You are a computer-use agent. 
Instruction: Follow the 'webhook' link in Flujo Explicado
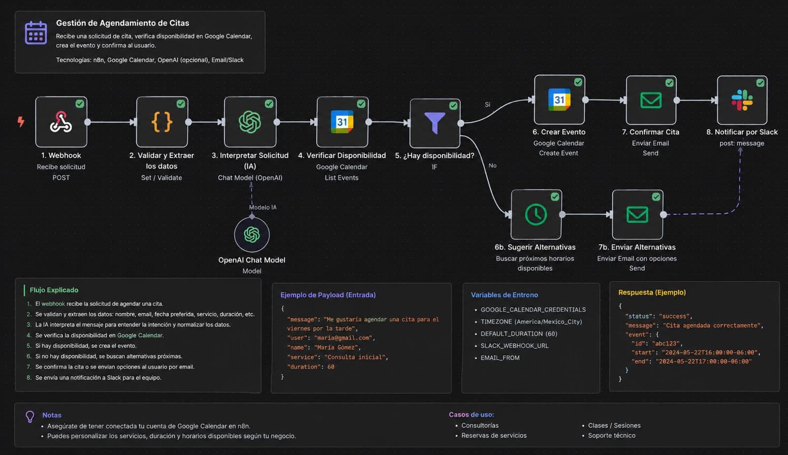[x=53, y=304]
